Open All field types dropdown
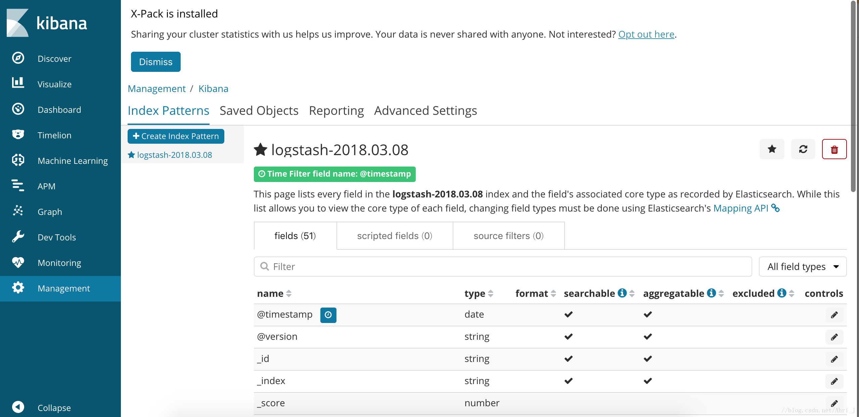Image resolution: width=859 pixels, height=417 pixels. pos(803,267)
